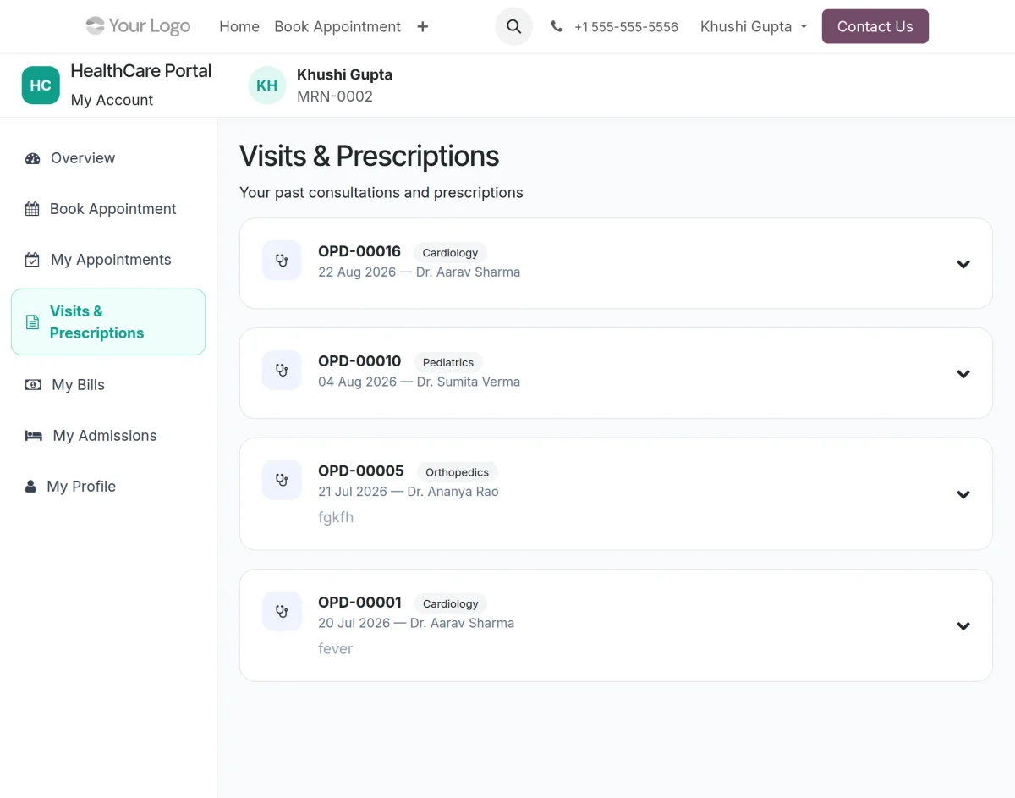Click the Pediatrics tag on OPD-00010
Image resolution: width=1015 pixels, height=798 pixels.
(x=448, y=362)
